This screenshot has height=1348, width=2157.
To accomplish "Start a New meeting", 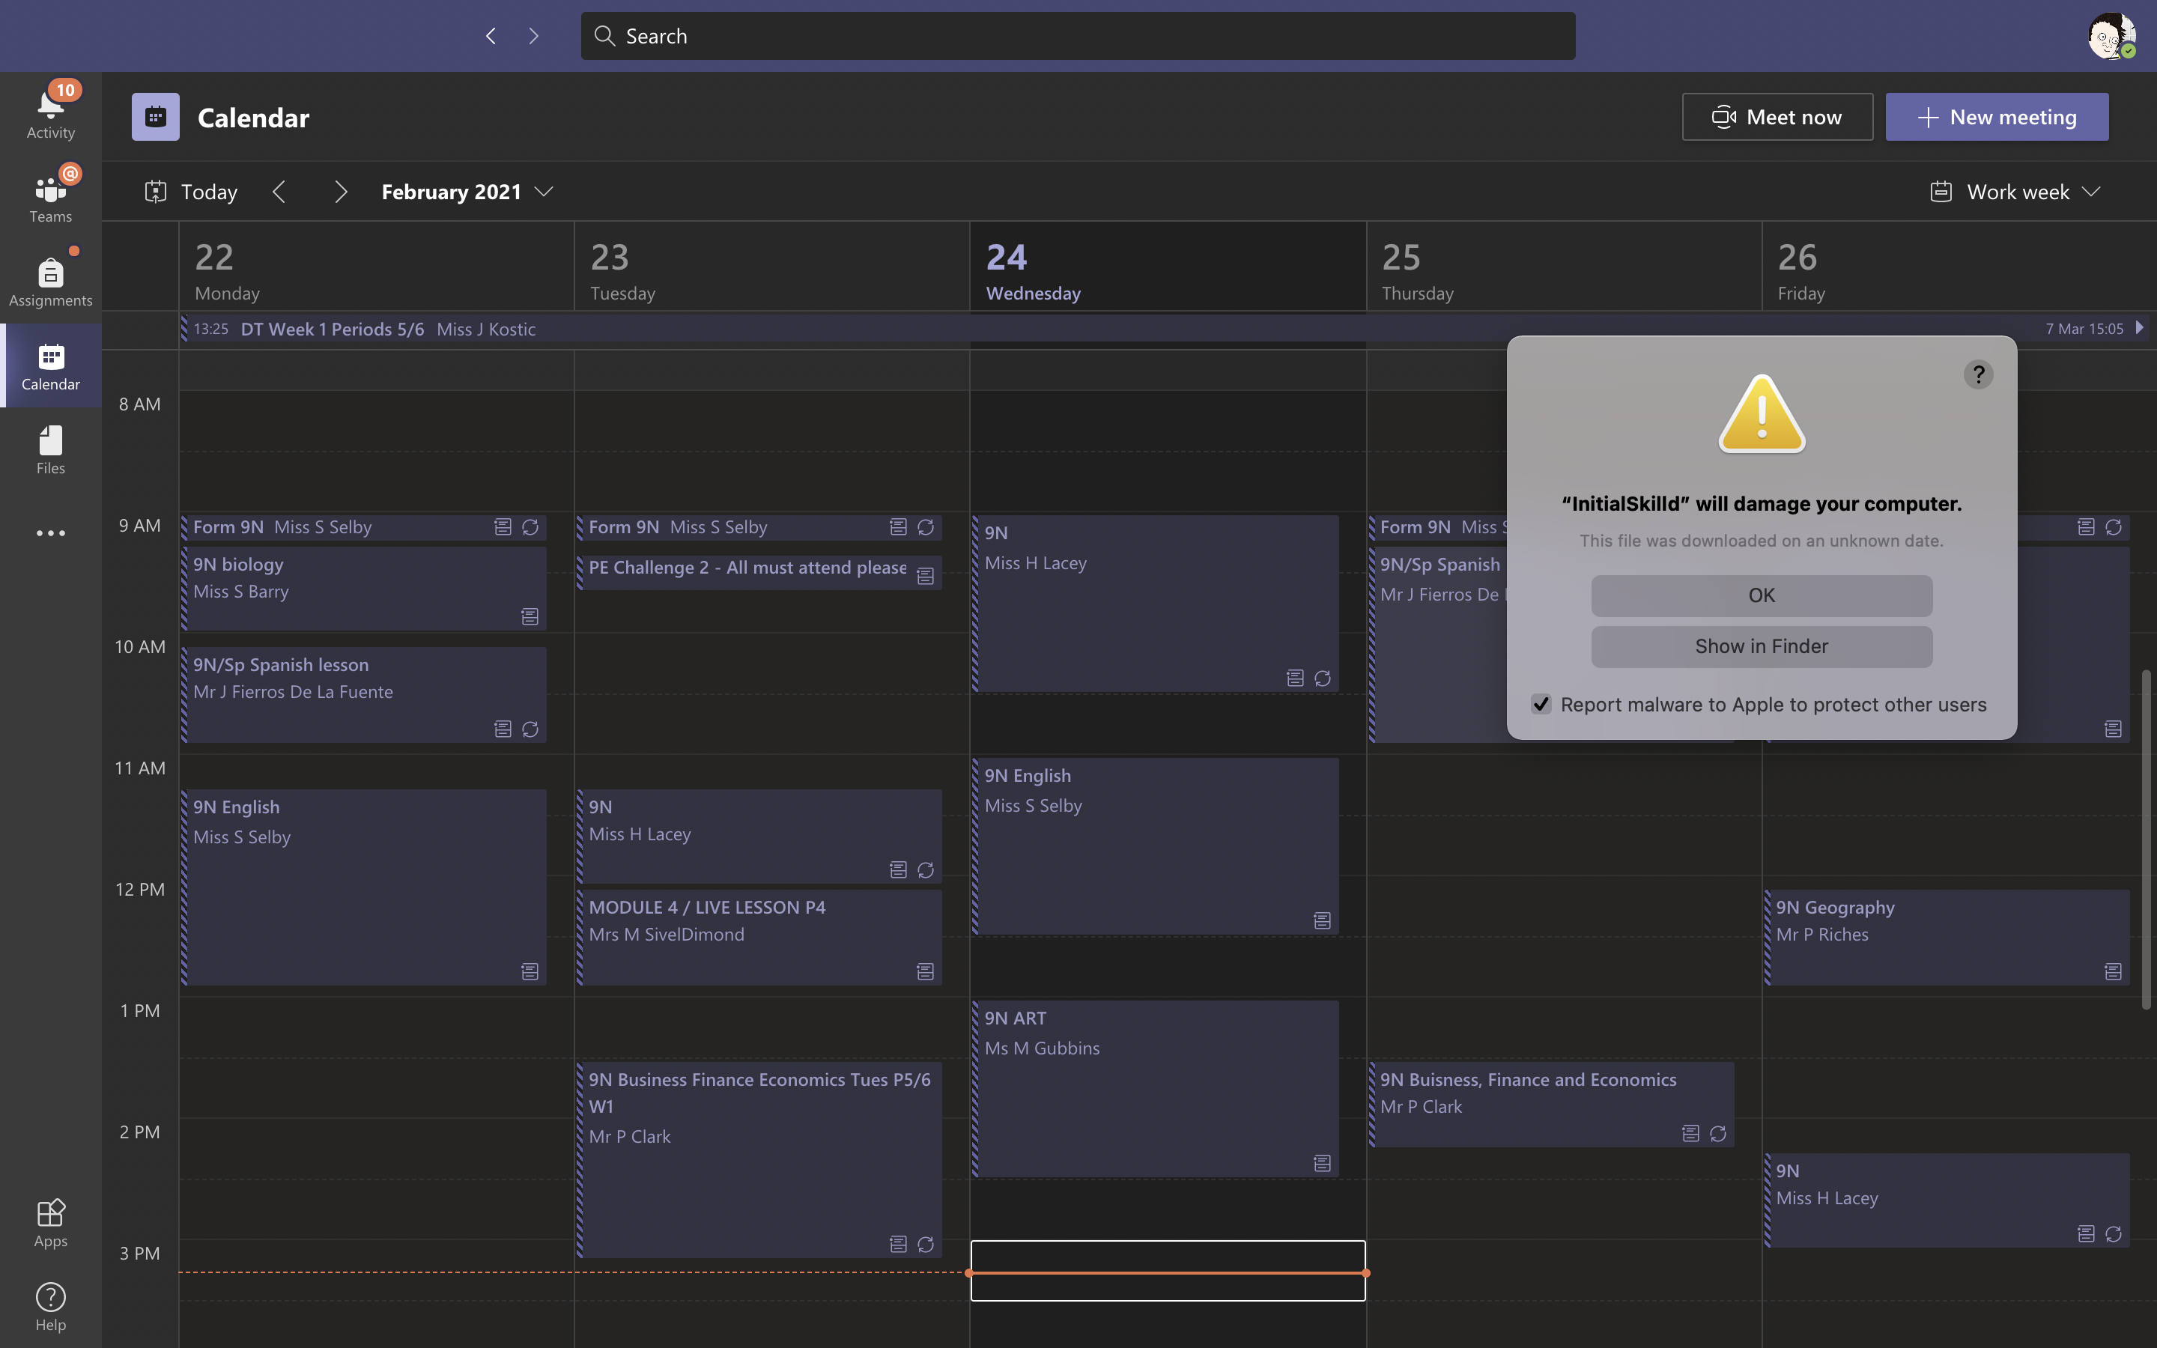I will pos(1997,117).
